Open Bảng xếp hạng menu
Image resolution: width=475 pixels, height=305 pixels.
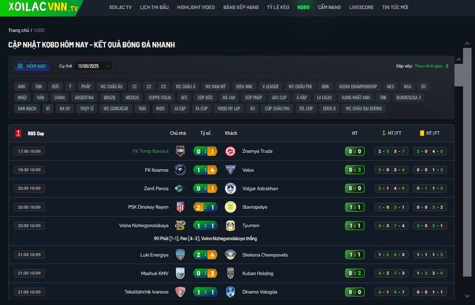(x=241, y=7)
